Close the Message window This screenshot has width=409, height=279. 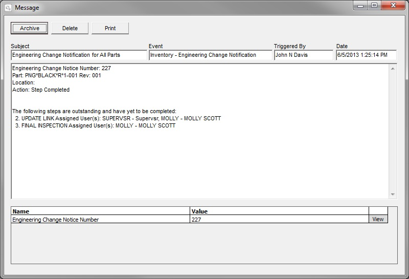coord(393,6)
